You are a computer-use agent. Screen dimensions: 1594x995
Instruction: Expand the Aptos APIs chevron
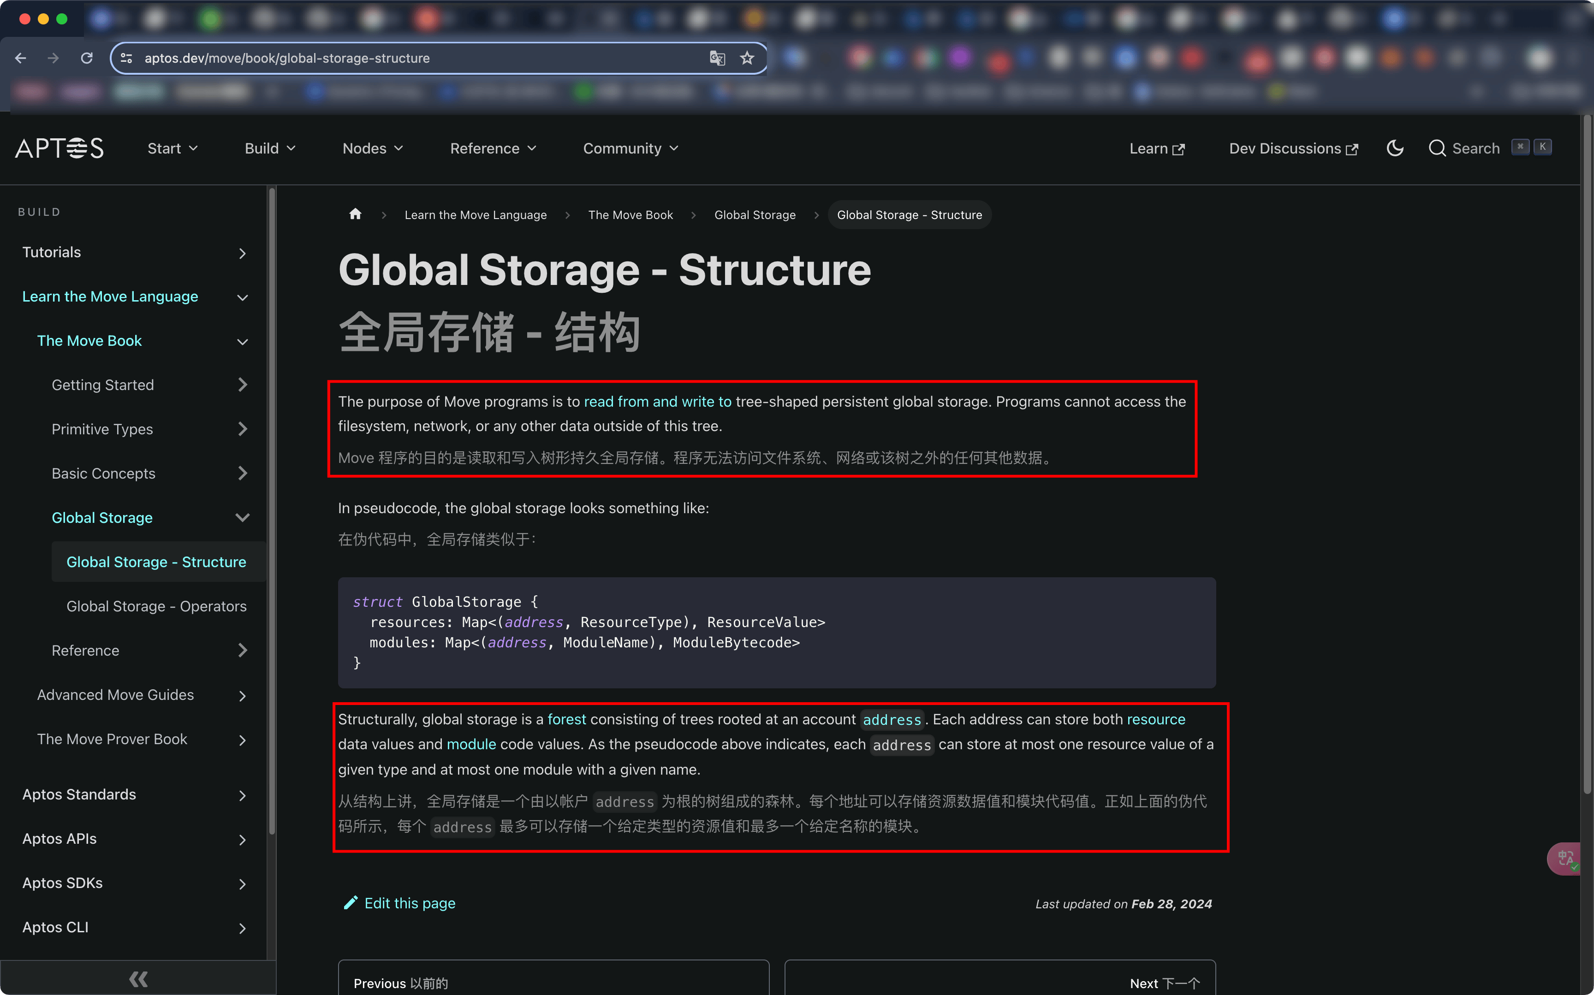(242, 840)
